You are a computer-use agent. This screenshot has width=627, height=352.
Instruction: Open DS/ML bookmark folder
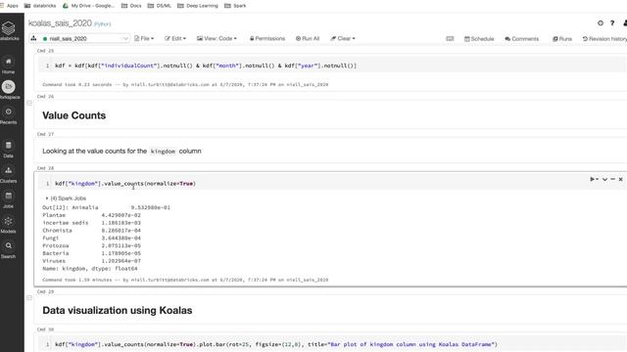(x=159, y=6)
